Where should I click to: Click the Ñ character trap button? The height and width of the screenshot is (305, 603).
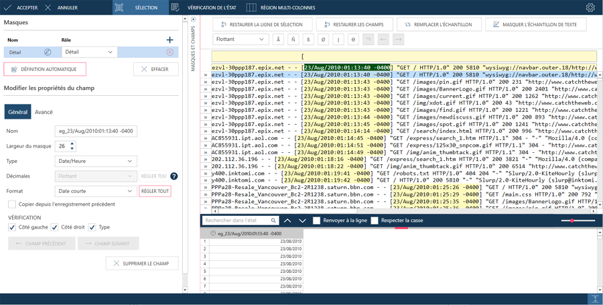click(x=293, y=40)
